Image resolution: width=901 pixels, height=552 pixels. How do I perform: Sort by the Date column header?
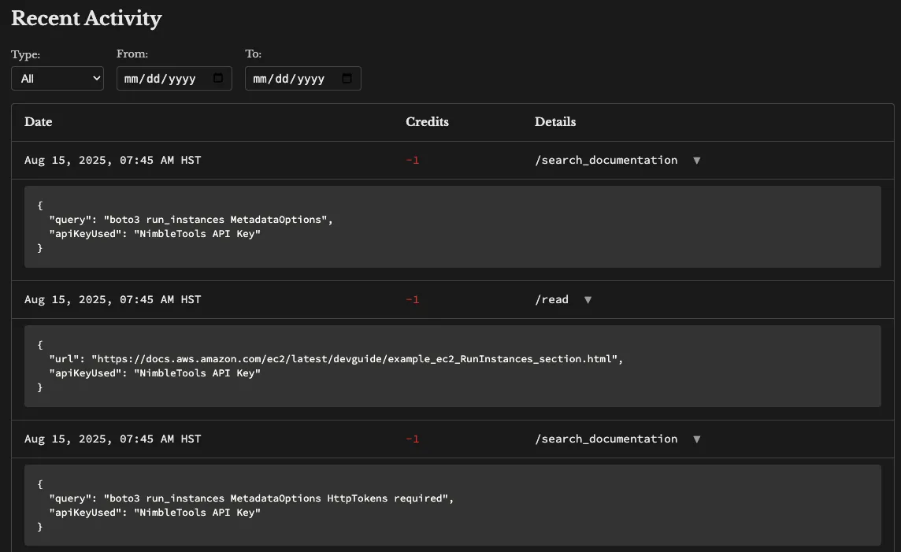38,122
